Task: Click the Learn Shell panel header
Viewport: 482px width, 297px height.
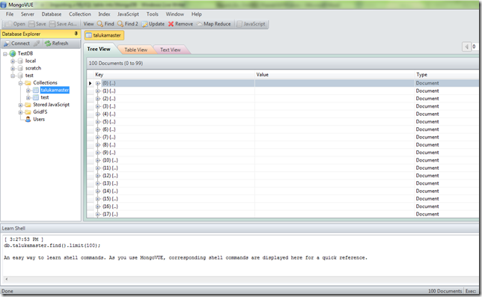Action: (240, 228)
